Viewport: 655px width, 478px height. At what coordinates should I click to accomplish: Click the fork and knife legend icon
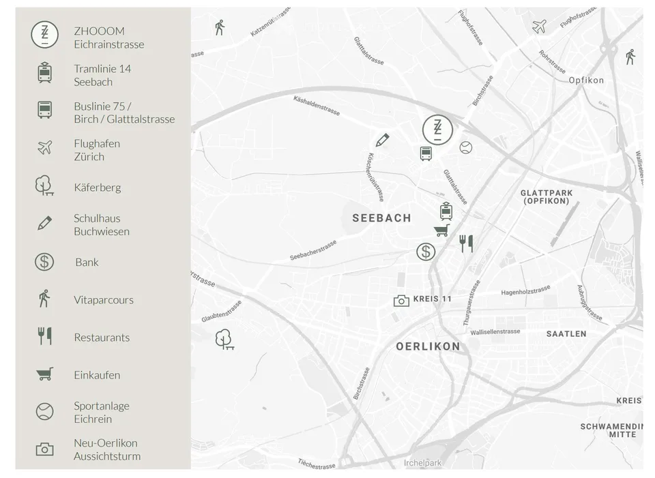pos(45,336)
